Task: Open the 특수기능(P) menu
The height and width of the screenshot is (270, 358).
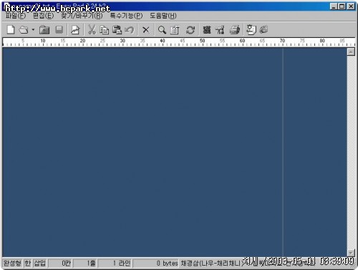Action: (126, 16)
